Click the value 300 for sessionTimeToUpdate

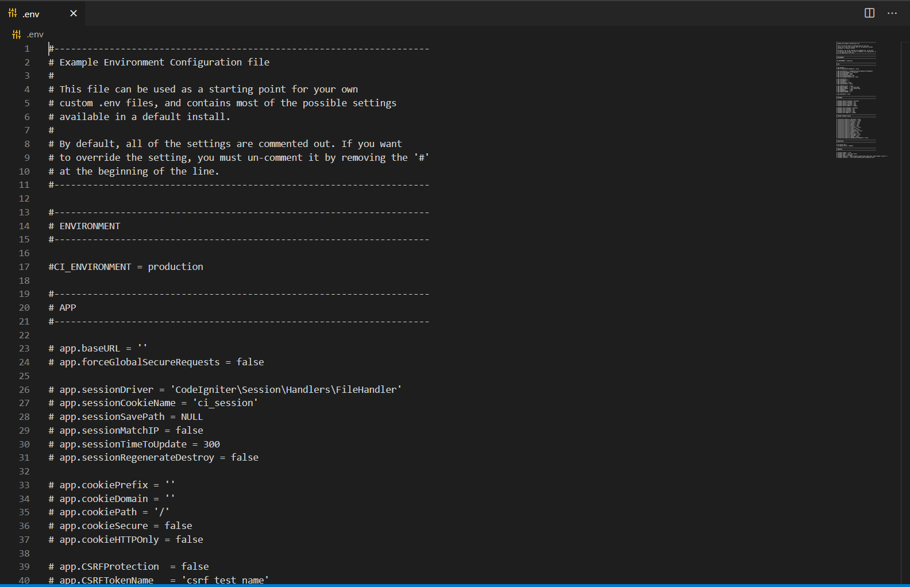point(211,445)
